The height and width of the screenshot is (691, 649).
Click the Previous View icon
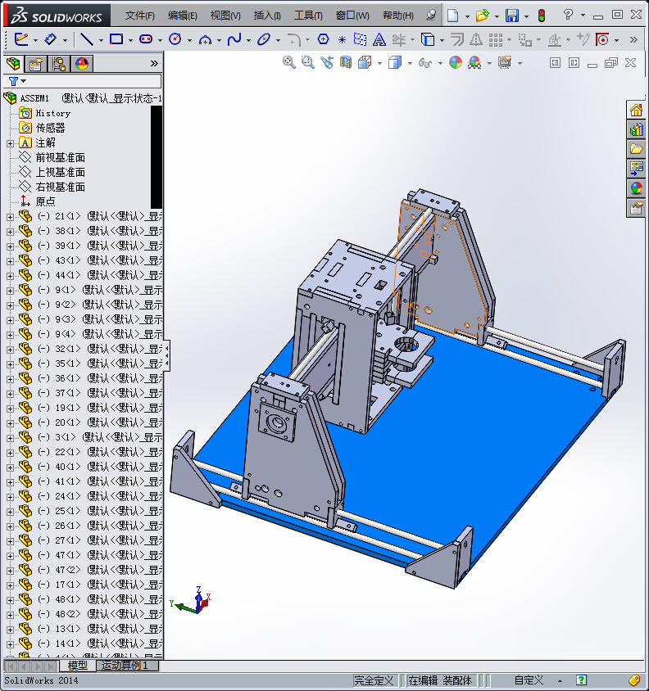326,62
